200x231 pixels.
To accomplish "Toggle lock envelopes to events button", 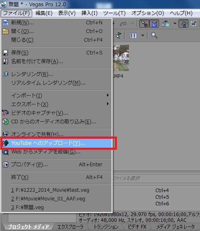I will click(183, 24).
